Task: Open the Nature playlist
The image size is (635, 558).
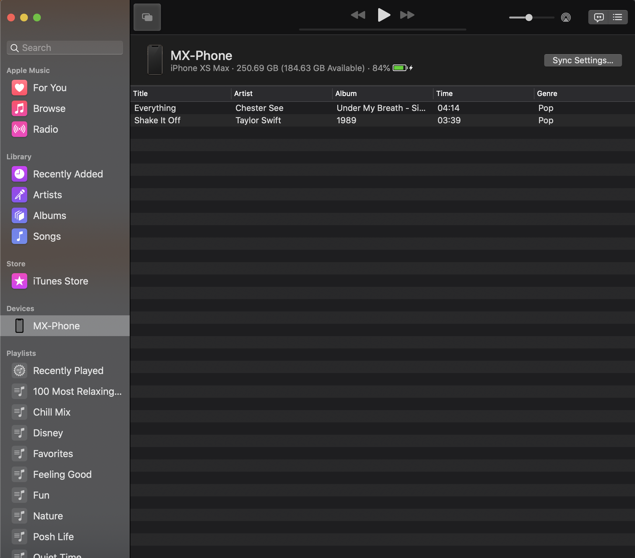Action: (65, 516)
